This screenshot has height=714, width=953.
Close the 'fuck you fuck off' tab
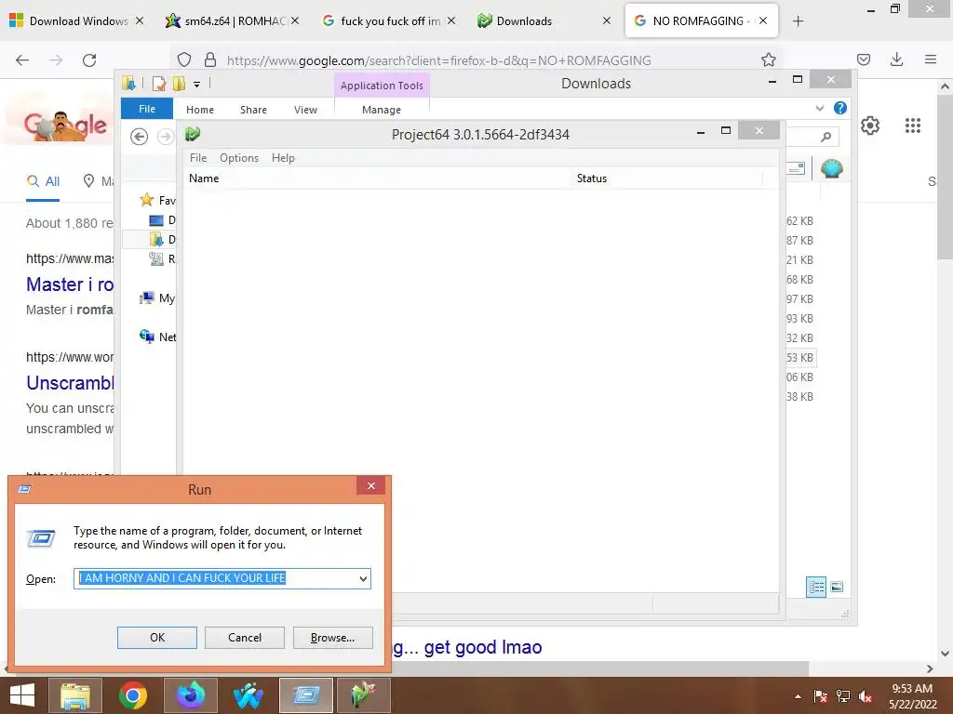click(x=451, y=20)
